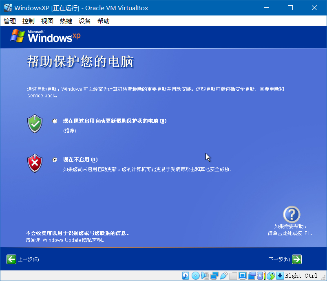Open the audio status icon
This screenshot has height=281, width=327.
point(205,276)
